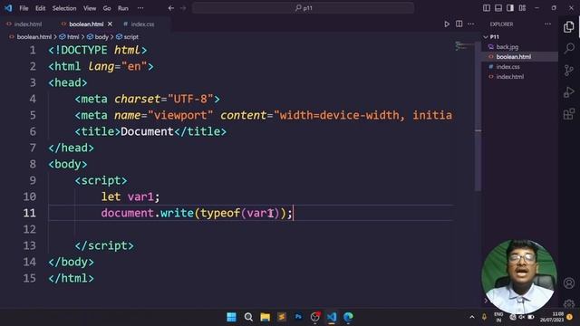Click the VS Code taskbar icon

pos(332,317)
